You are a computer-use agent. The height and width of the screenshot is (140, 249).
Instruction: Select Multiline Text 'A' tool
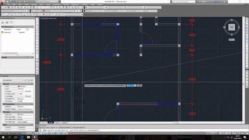[37, 70]
